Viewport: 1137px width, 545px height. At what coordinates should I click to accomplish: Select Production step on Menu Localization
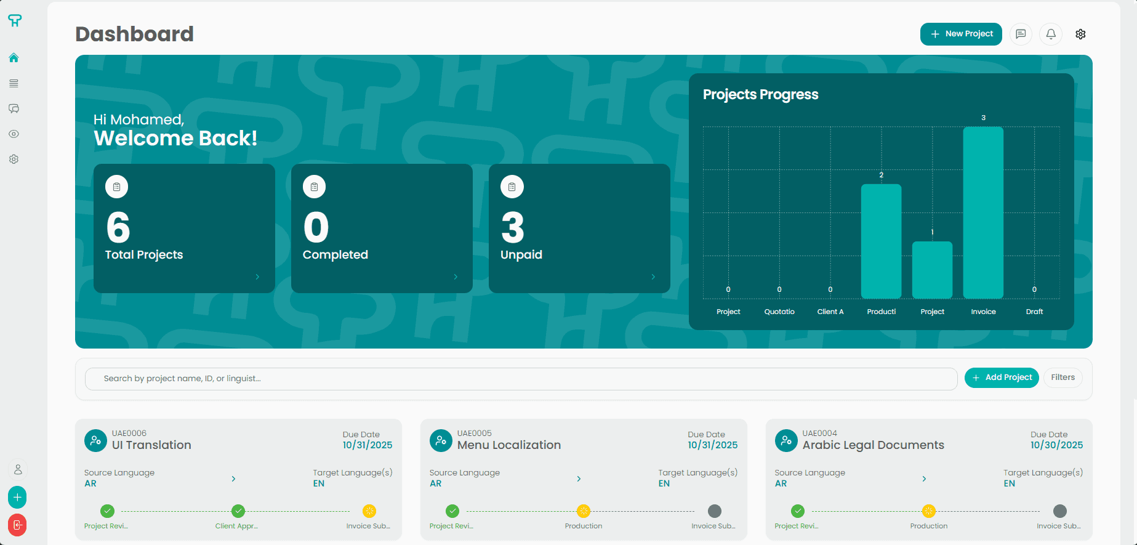(584, 511)
